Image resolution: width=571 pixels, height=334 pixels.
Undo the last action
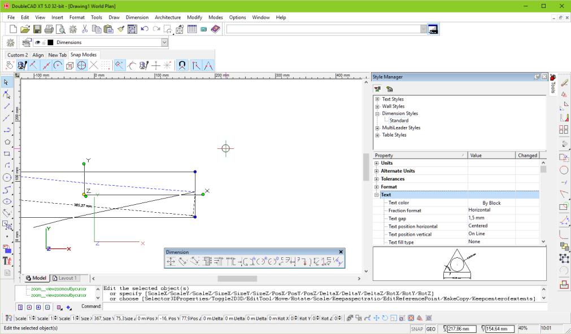point(145,29)
